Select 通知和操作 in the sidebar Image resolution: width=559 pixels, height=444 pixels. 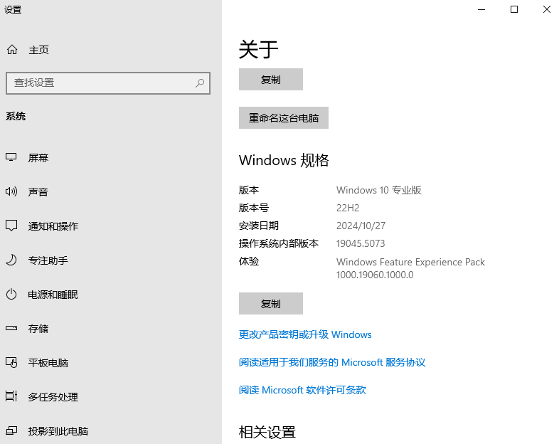click(x=53, y=226)
